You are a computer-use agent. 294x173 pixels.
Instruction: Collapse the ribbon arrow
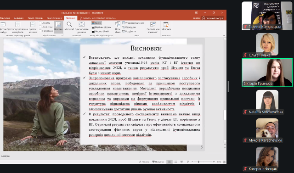point(224,35)
